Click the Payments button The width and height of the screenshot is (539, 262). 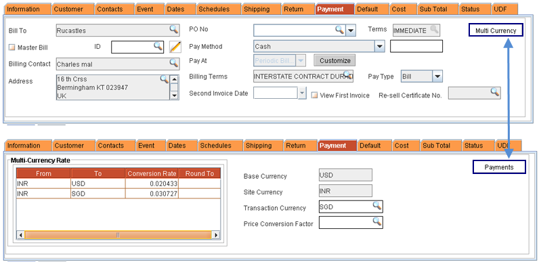pyautogui.click(x=499, y=167)
